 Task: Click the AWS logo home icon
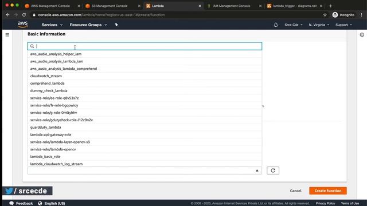point(23,24)
